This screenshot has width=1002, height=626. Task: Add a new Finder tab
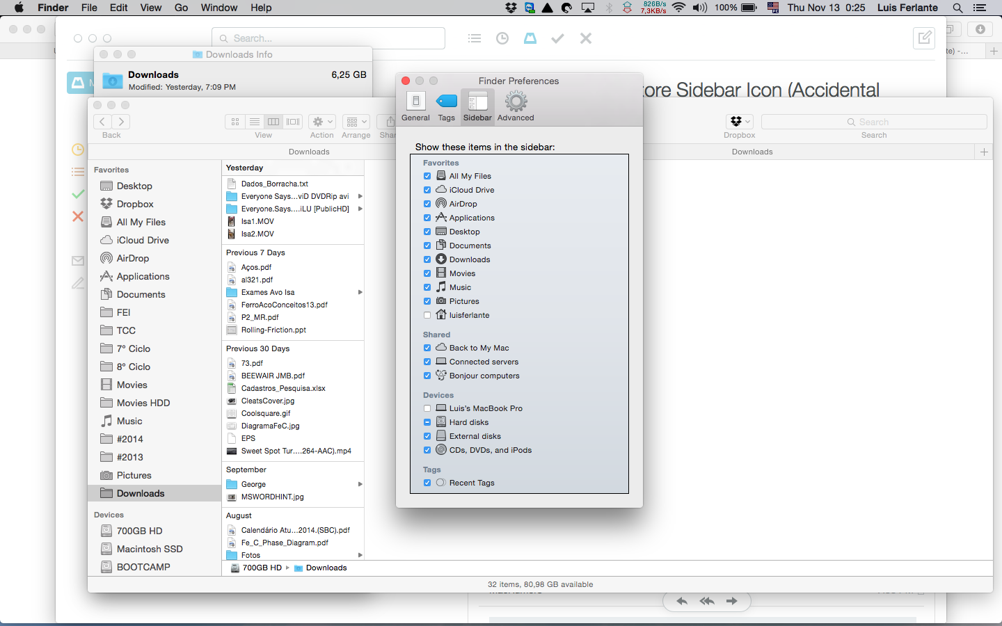point(984,152)
